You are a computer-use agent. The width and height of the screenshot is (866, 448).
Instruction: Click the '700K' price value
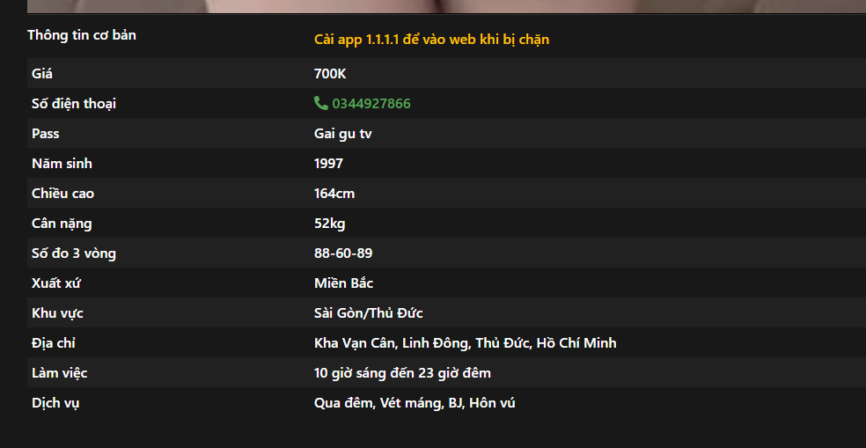[x=330, y=73]
